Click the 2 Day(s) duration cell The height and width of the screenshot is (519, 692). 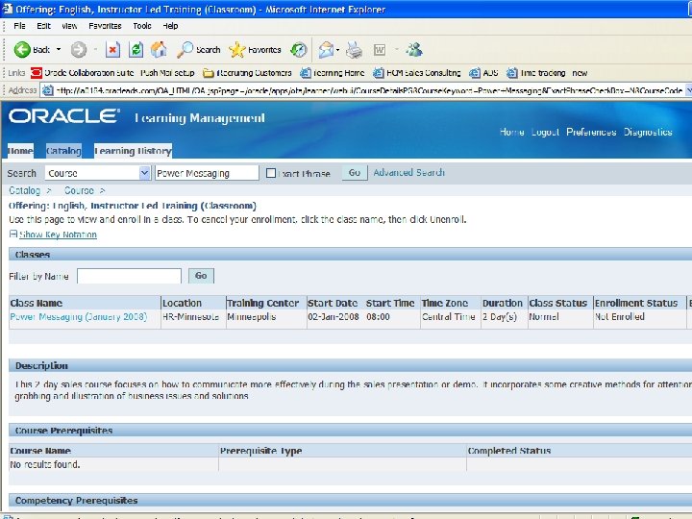(500, 317)
